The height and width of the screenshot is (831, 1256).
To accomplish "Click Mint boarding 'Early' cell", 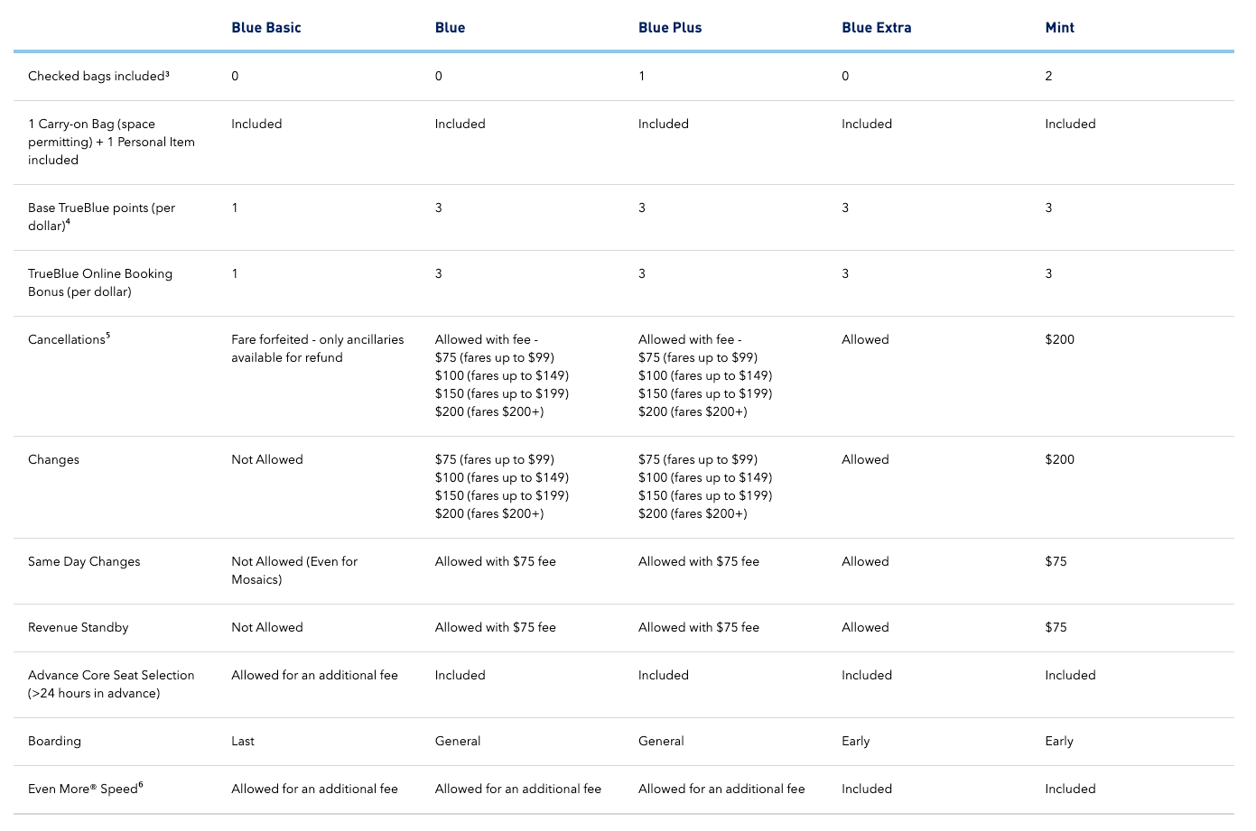I will coord(1059,741).
